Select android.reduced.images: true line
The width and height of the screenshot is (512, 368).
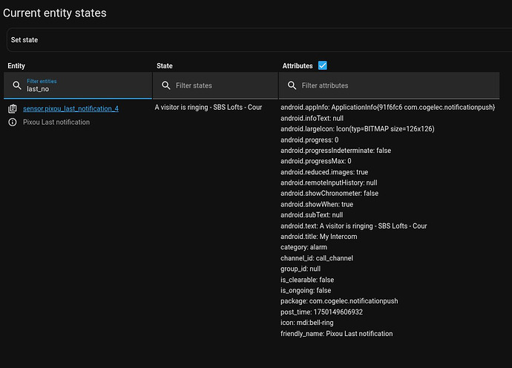tap(324, 172)
